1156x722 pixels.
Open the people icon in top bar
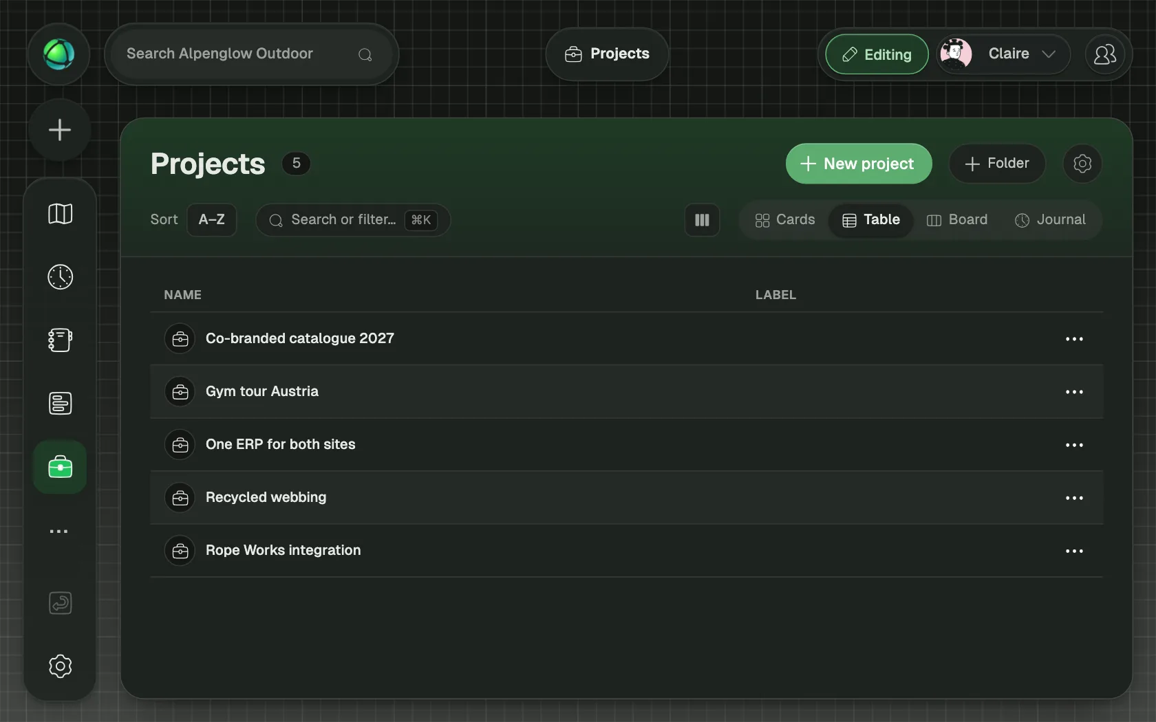(x=1105, y=54)
